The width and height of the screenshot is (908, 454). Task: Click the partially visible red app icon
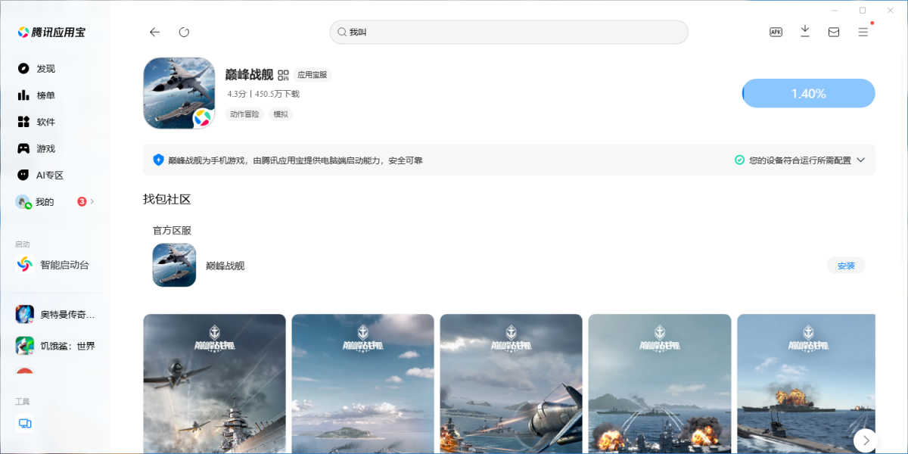(x=25, y=371)
